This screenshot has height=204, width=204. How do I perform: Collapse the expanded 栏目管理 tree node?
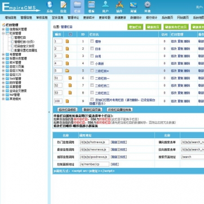click(x=3, y=33)
